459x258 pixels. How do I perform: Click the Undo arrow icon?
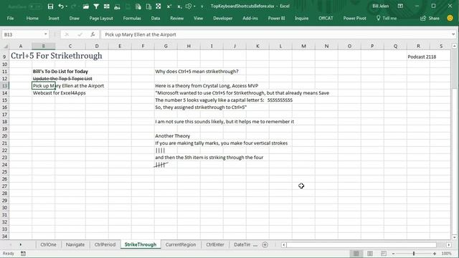click(60, 6)
